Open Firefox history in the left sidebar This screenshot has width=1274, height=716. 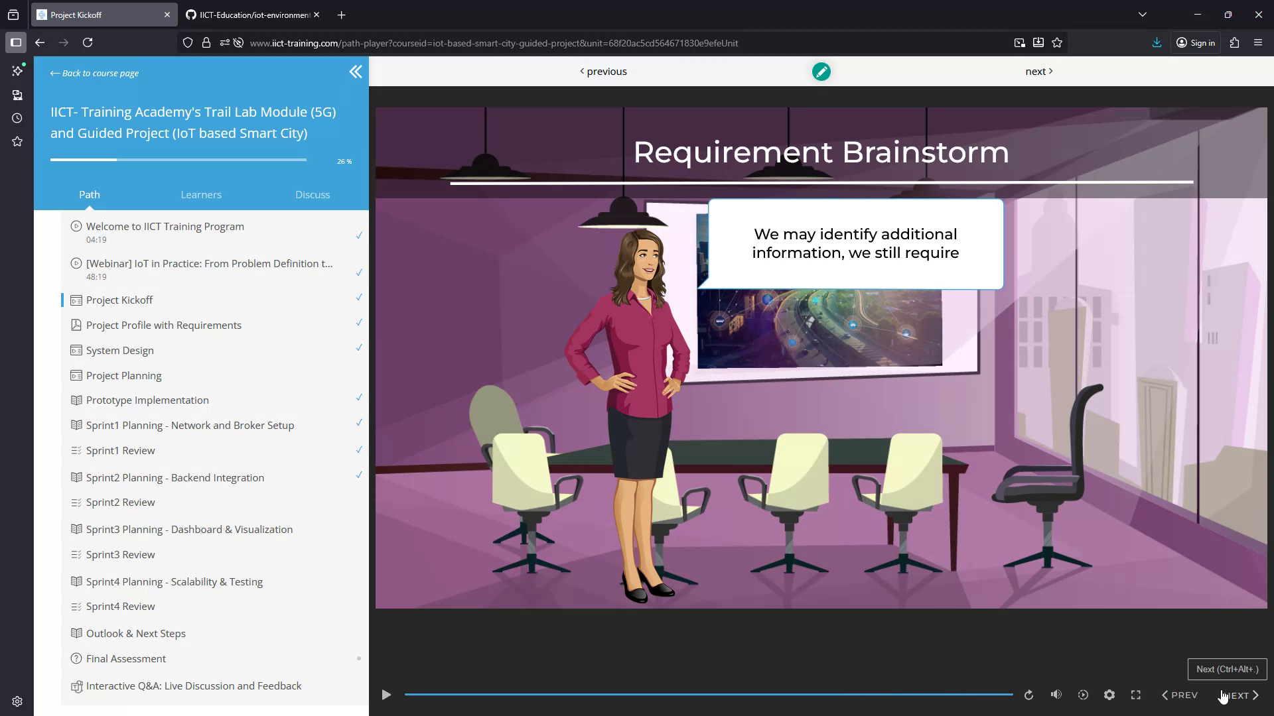pos(17,118)
